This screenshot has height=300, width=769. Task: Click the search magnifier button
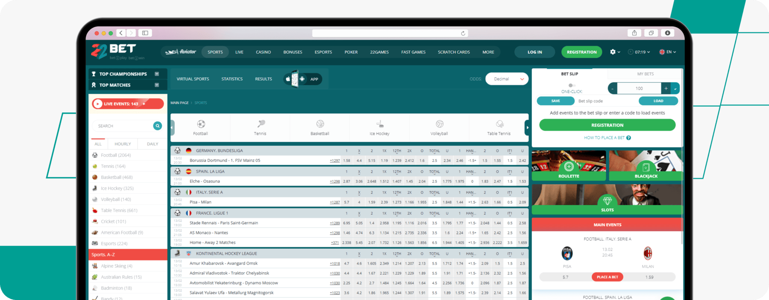[x=158, y=126]
